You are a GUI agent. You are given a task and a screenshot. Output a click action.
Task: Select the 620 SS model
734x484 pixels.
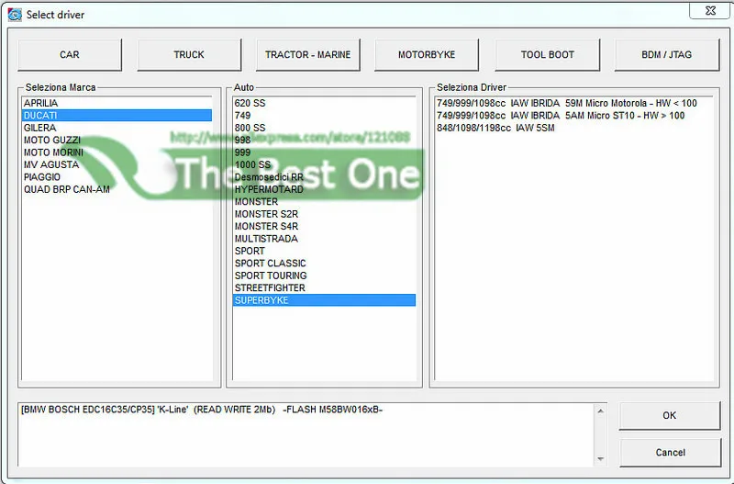click(x=324, y=103)
